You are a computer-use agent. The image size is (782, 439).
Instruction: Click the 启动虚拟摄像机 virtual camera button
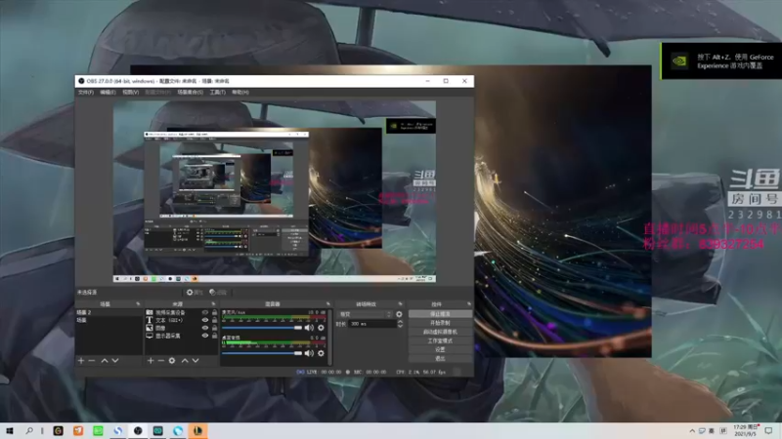click(440, 332)
